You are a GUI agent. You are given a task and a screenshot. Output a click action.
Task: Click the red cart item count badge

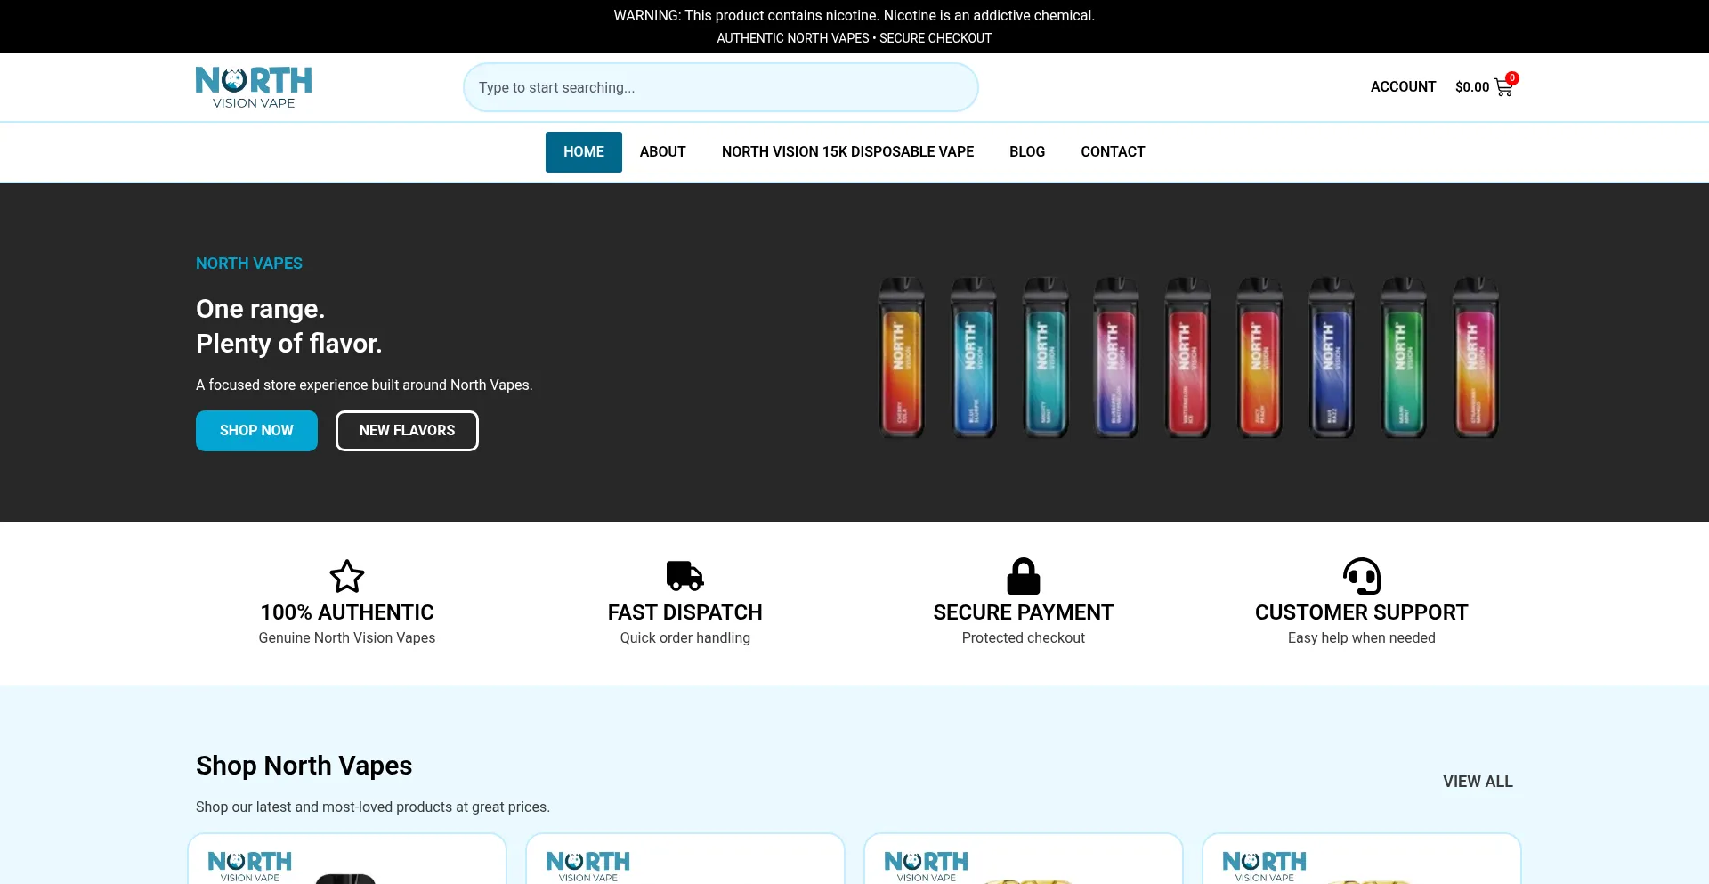click(1512, 77)
